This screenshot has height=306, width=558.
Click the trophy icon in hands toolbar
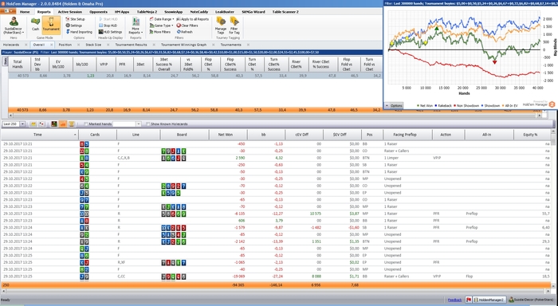pyautogui.click(x=72, y=124)
